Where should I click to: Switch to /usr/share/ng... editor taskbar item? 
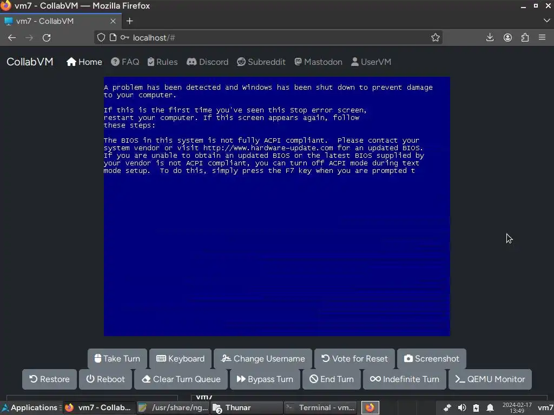coord(173,407)
